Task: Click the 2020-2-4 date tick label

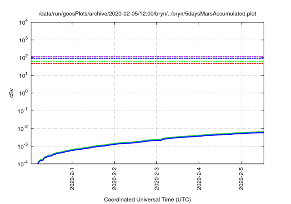Action: pyautogui.click(x=199, y=179)
